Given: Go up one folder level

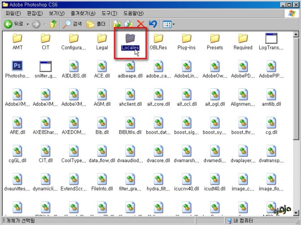Looking at the screenshot, I should pyautogui.click(x=53, y=24).
